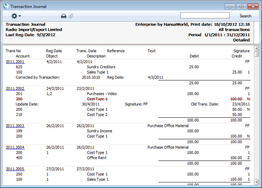
Task: Click update date 30/4/2011
Action: tap(91, 104)
